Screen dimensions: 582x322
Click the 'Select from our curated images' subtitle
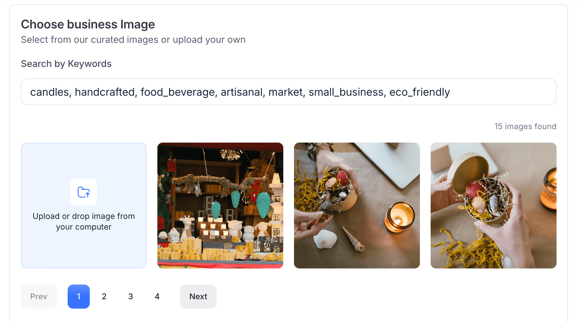click(x=133, y=39)
